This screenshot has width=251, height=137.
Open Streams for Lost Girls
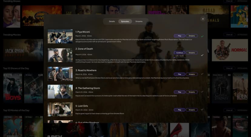click(192, 110)
